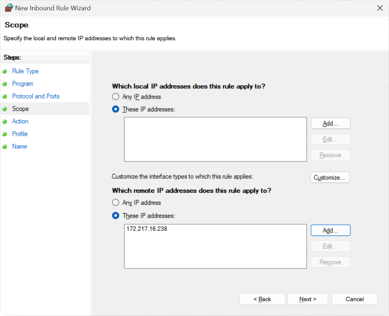Proceed with the Next button
This screenshot has height=316, width=389.
click(307, 299)
